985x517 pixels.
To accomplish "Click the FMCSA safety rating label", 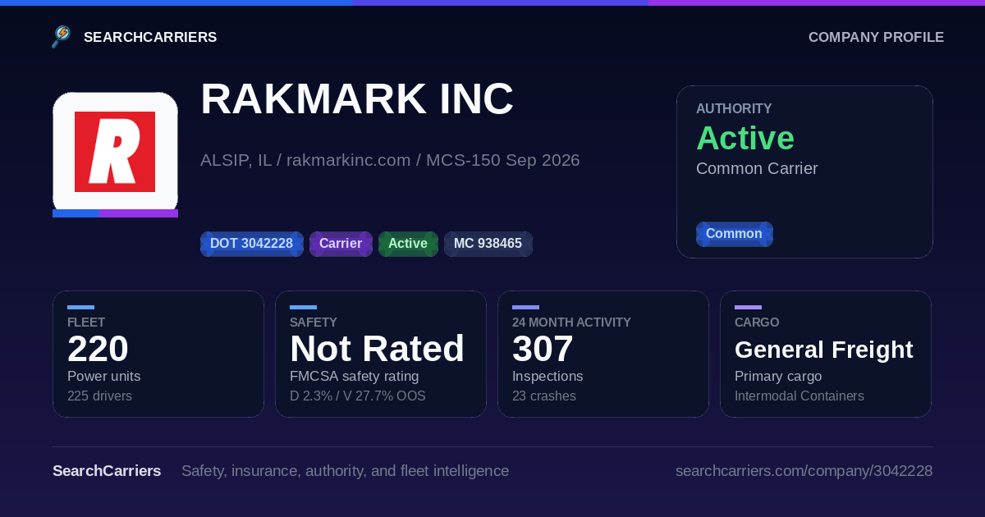I will [x=354, y=377].
